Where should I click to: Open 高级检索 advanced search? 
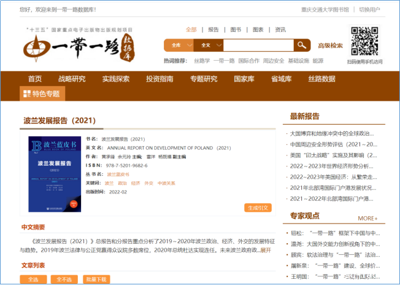click(330, 45)
